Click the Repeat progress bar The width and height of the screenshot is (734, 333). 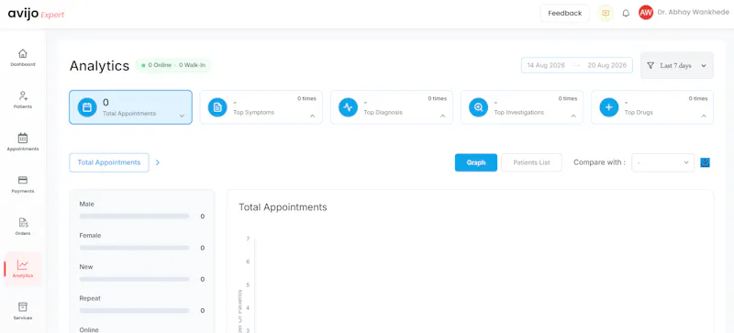(134, 310)
